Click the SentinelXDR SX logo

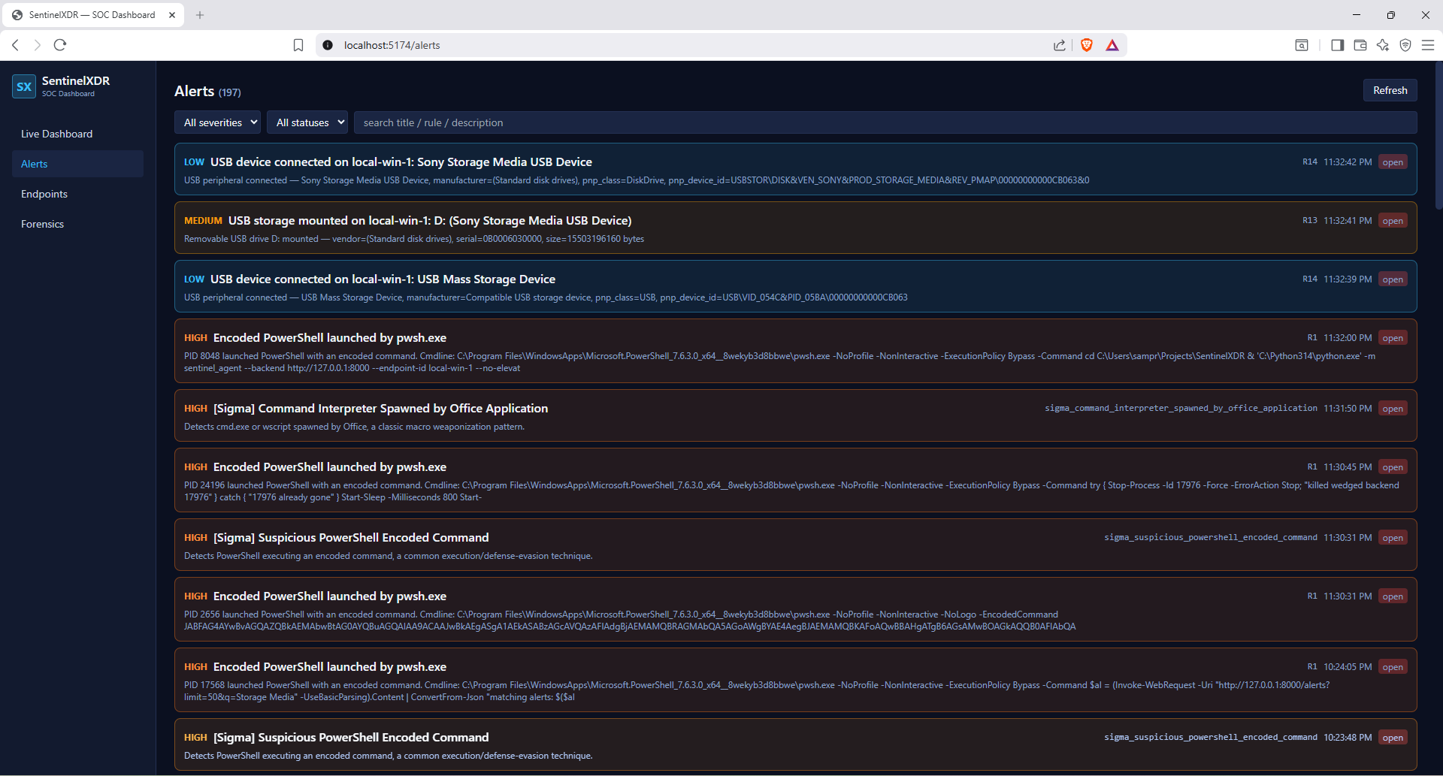24,86
